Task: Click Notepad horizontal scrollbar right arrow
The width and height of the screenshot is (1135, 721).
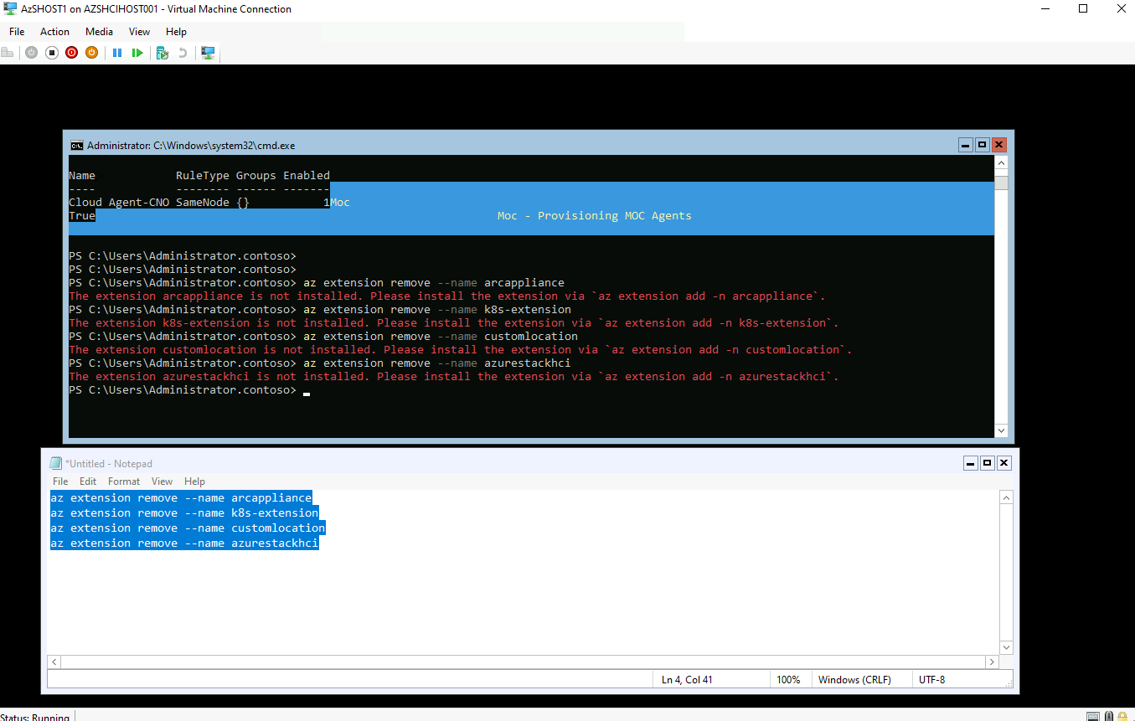Action: (x=993, y=662)
